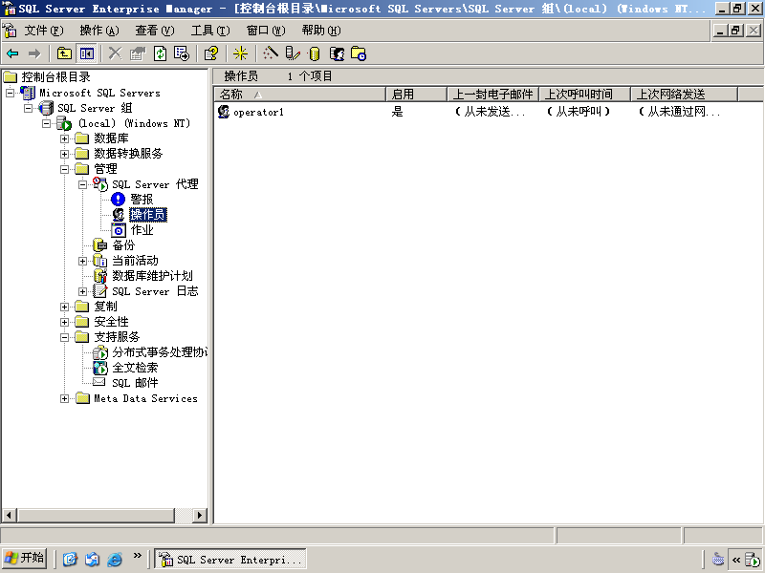Screen dimensions: 765x573
Task: Click the tree pane horizontal scrollbar thumb
Action: (96, 516)
